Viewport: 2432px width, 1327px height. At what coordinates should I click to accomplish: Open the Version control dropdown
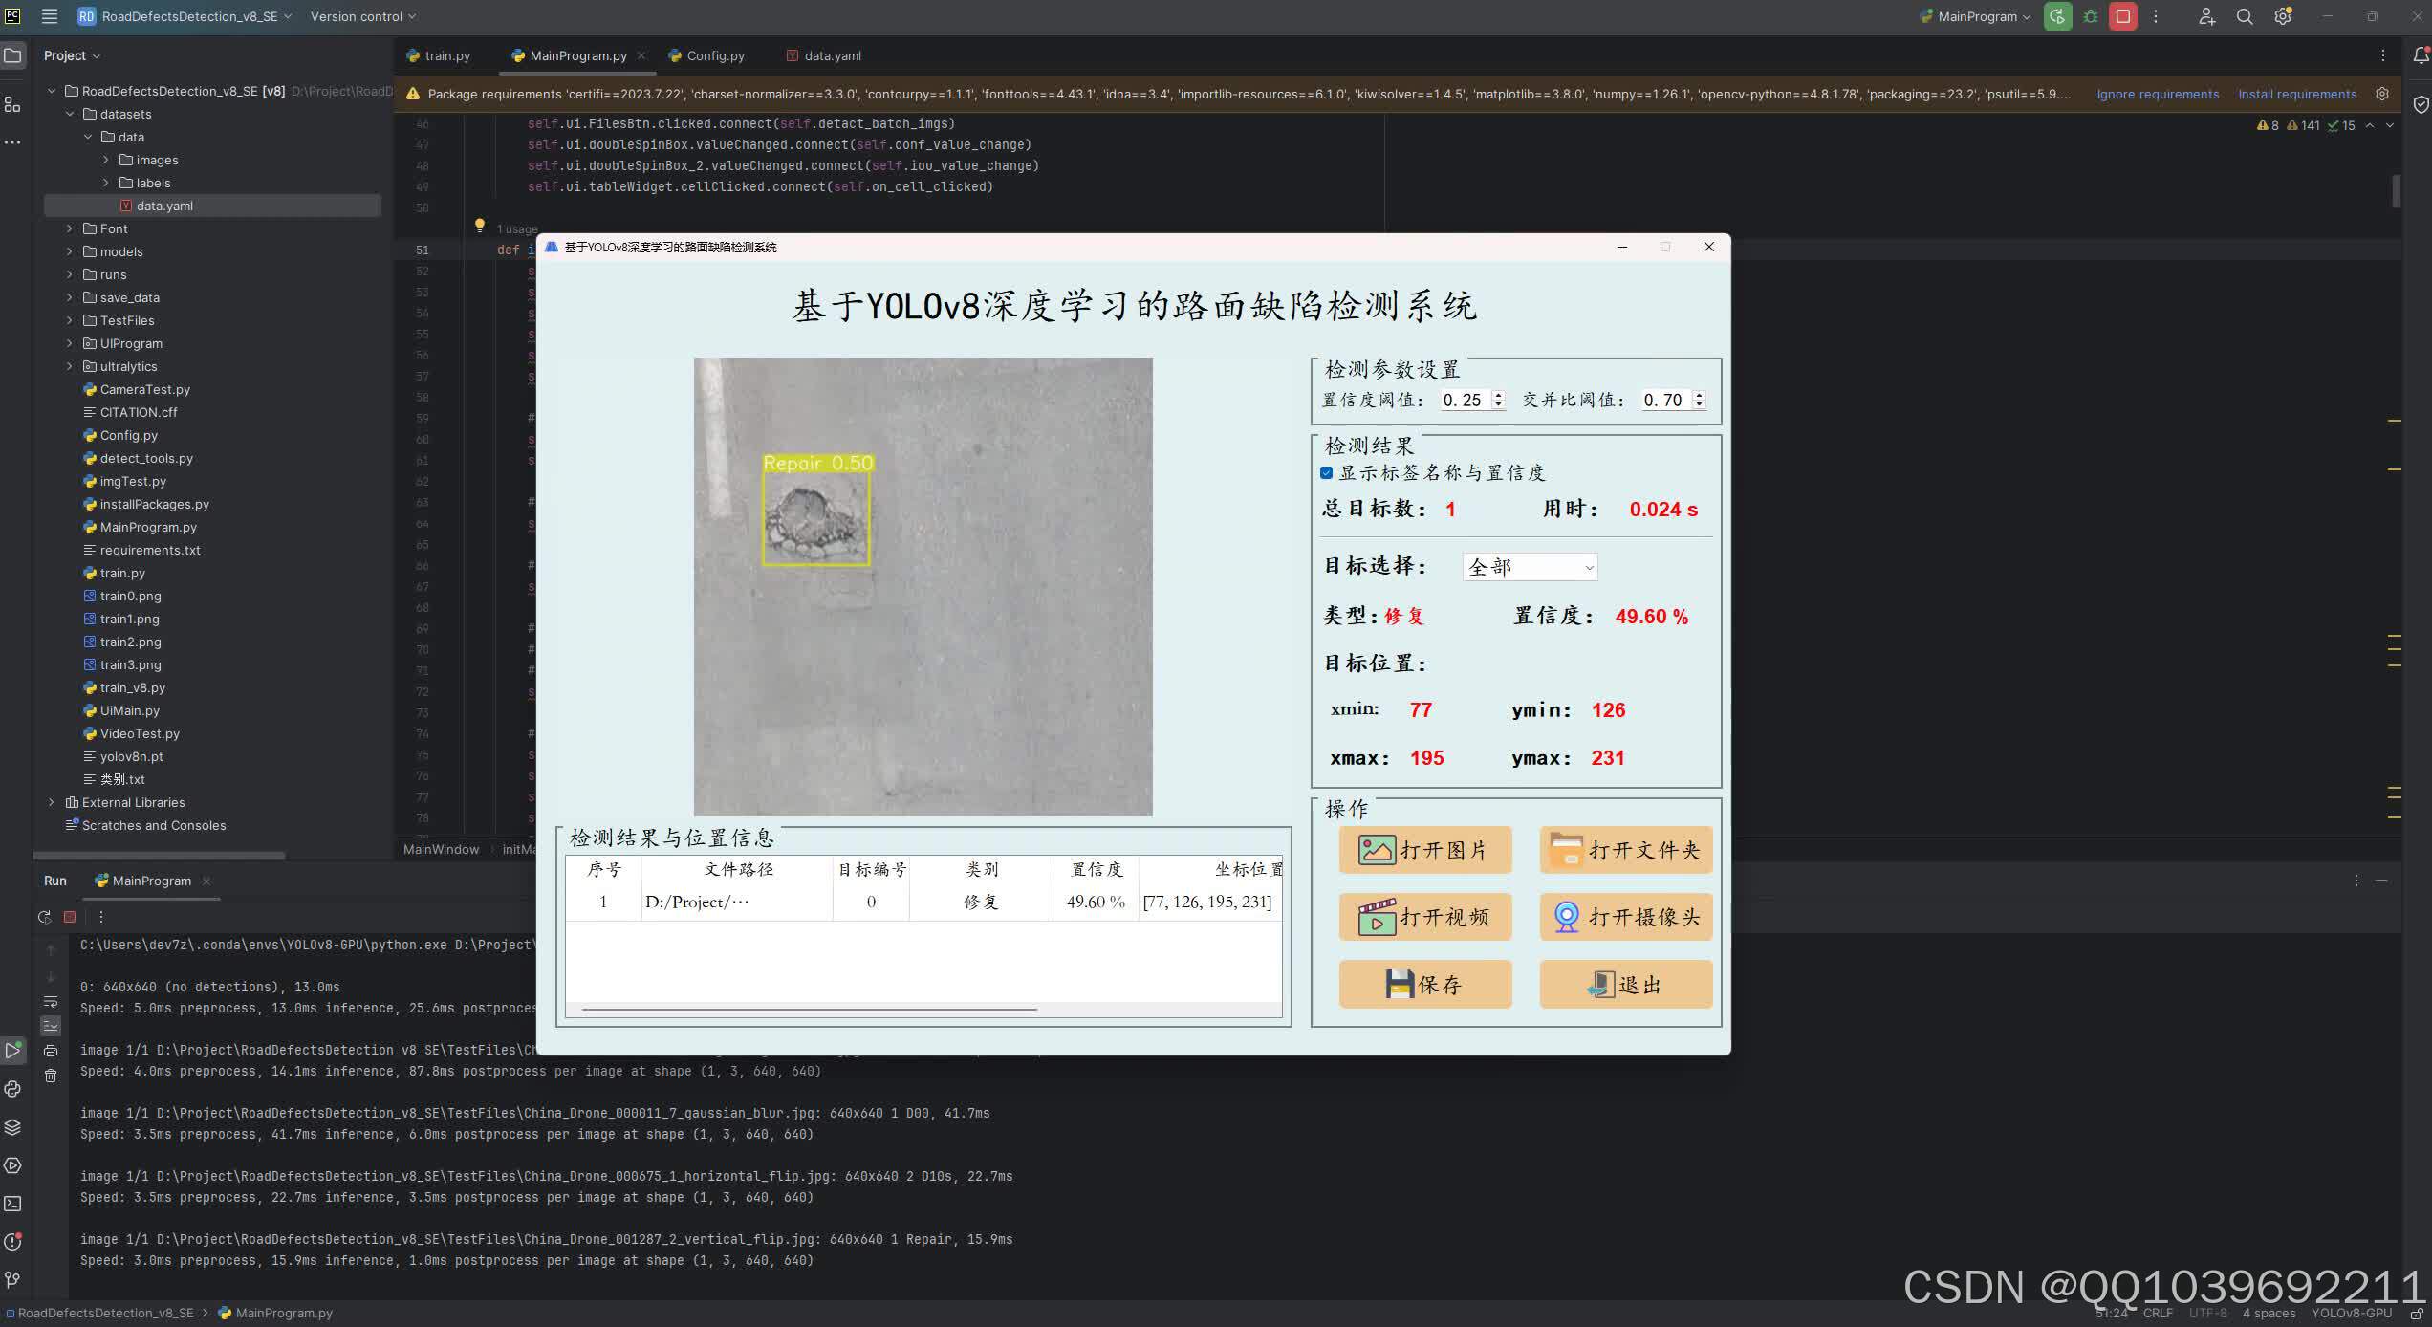click(x=363, y=16)
